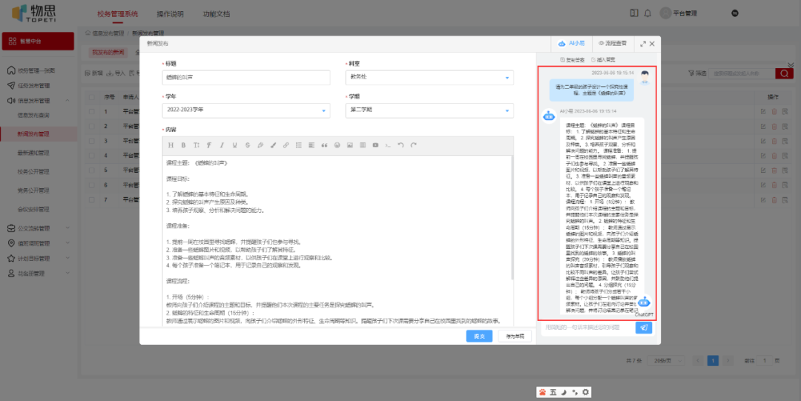Tick the checkbox for table row 1
Viewport: 801px width, 401px height.
[91, 112]
